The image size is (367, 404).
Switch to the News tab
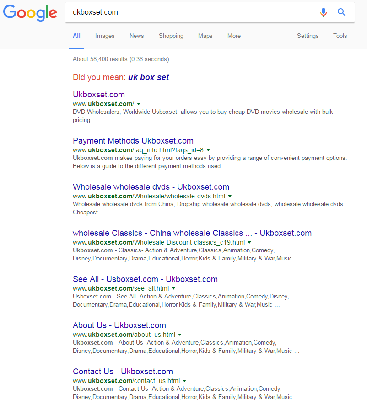click(x=137, y=36)
